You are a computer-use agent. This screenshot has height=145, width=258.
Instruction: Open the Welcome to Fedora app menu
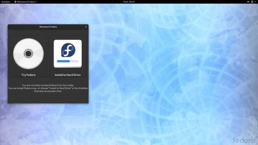tap(25, 2)
